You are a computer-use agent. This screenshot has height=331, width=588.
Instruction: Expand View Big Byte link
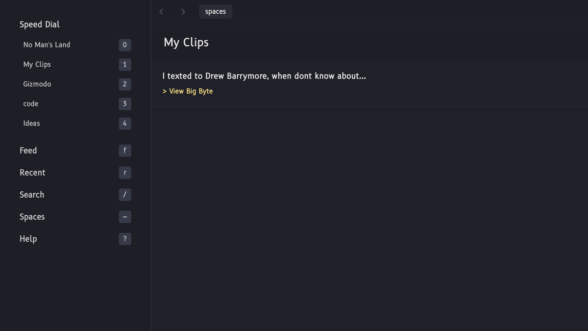pyautogui.click(x=188, y=91)
